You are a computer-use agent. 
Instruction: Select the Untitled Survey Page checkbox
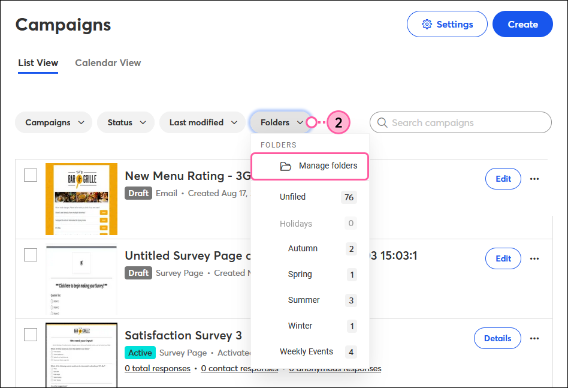pos(31,255)
